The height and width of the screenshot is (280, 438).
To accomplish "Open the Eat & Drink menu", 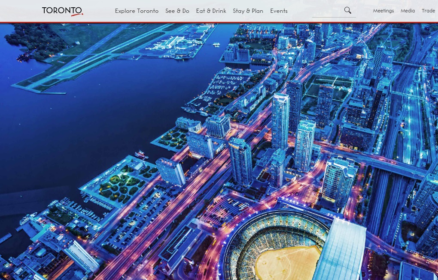I will click(x=211, y=11).
